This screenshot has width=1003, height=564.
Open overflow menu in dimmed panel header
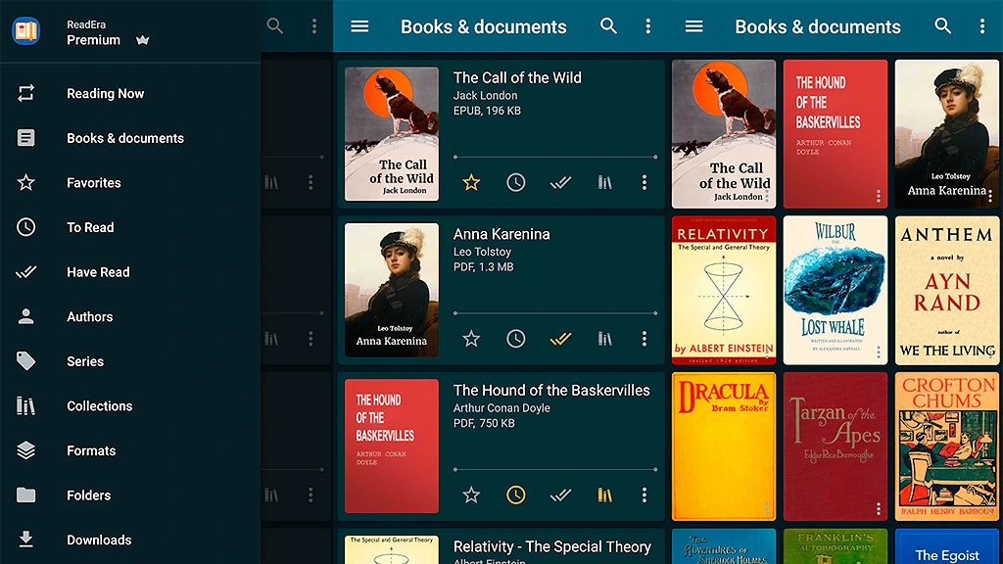coord(314,26)
